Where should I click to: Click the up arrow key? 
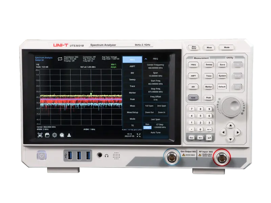point(230,126)
